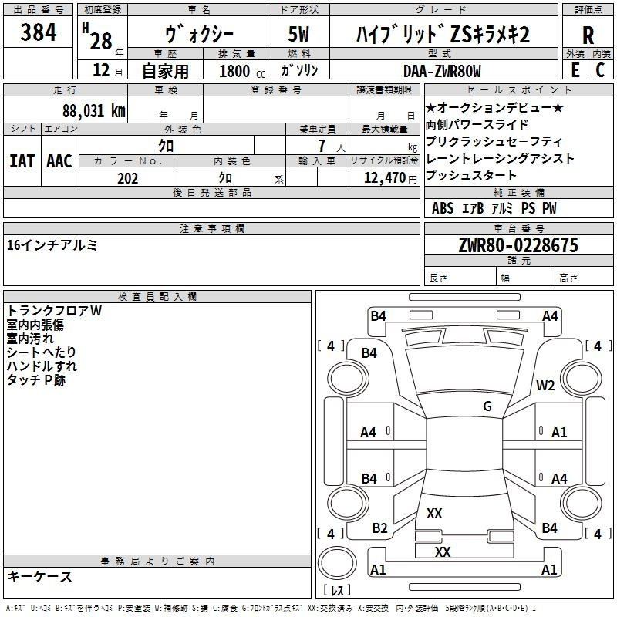This screenshot has height=617, width=617.
Task: Select 事務局よりご案内 header
Action: pyautogui.click(x=157, y=561)
